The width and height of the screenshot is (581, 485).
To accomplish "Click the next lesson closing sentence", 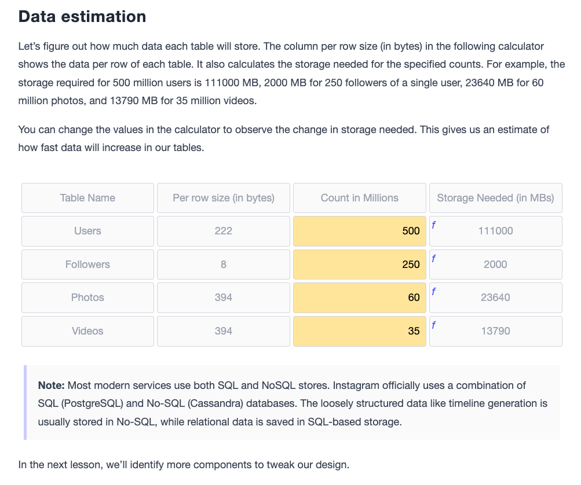I will (184, 465).
